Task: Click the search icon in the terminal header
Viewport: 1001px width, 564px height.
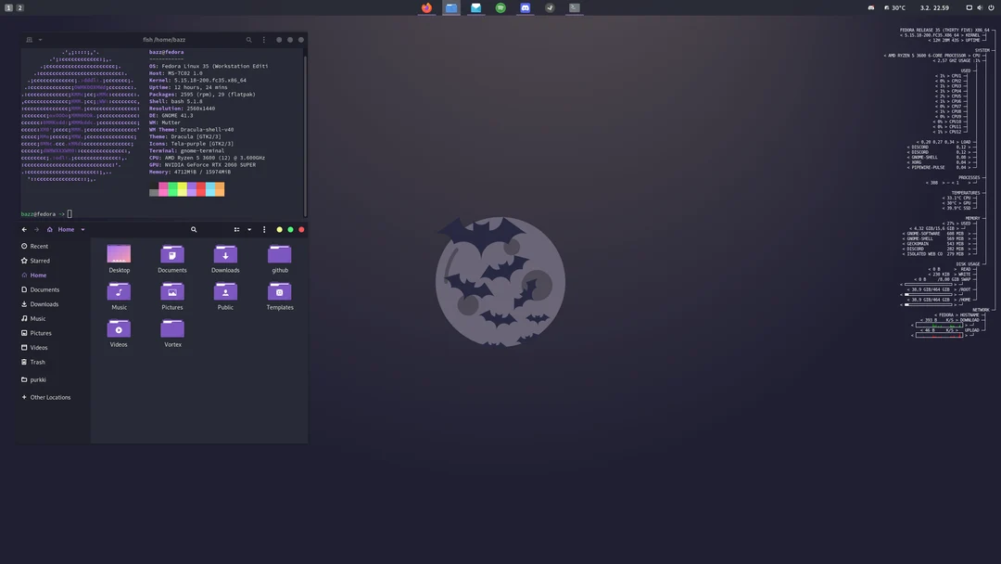Action: (248, 40)
